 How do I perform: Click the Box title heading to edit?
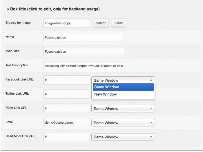[x=55, y=9]
